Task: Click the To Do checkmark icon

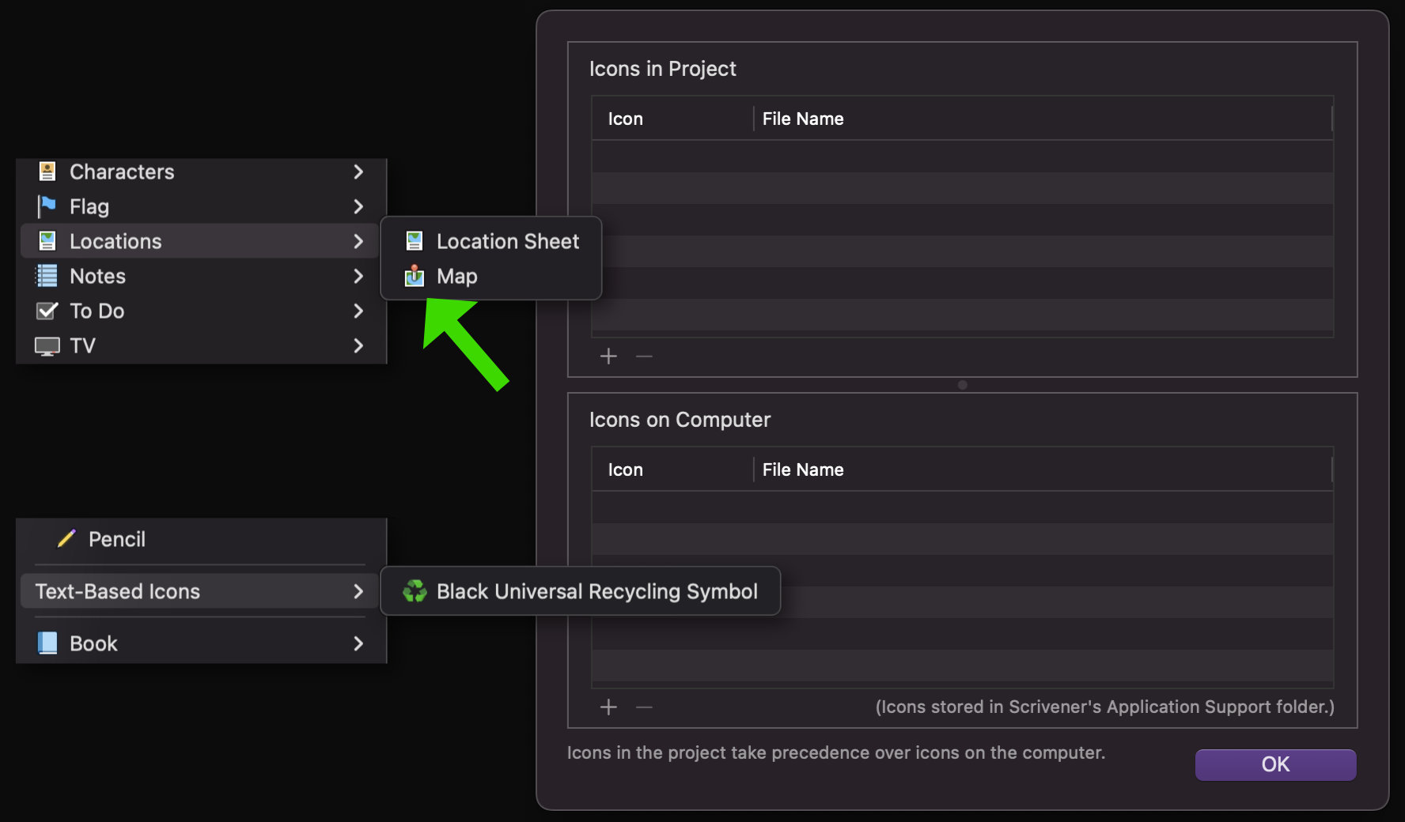Action: 47,311
